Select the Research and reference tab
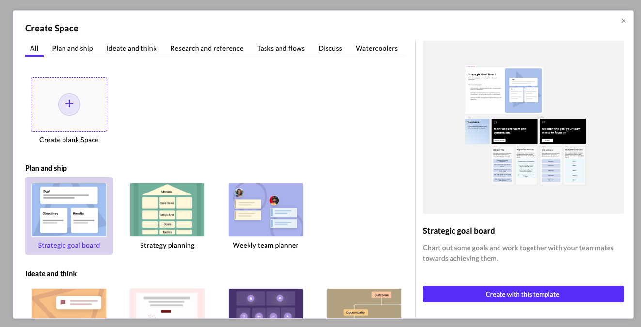 [x=207, y=48]
